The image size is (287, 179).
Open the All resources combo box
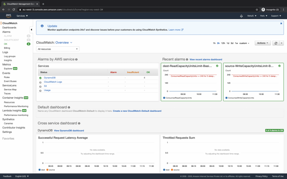tap(58, 49)
